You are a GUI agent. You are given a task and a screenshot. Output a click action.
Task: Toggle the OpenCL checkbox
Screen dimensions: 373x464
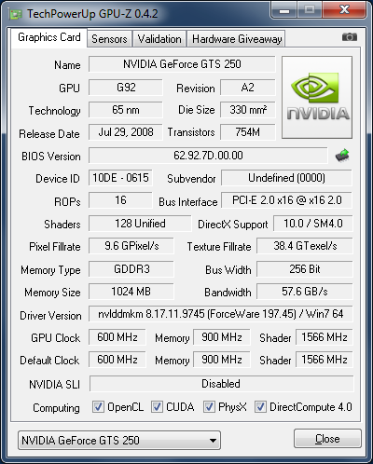coord(98,407)
